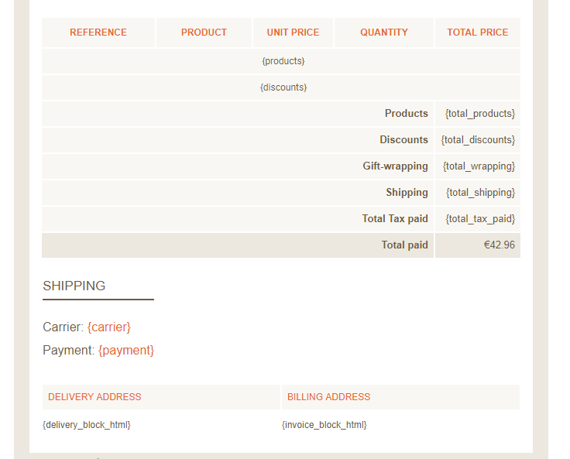Click the BILLING ADDRESS header
The width and height of the screenshot is (570, 459).
328,397
